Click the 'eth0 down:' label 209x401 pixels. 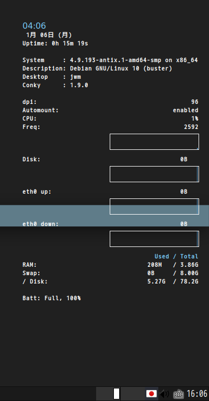[41, 224]
